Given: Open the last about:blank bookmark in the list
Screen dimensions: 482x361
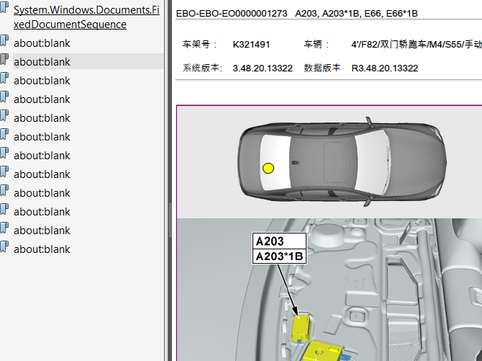Looking at the screenshot, I should (x=42, y=249).
